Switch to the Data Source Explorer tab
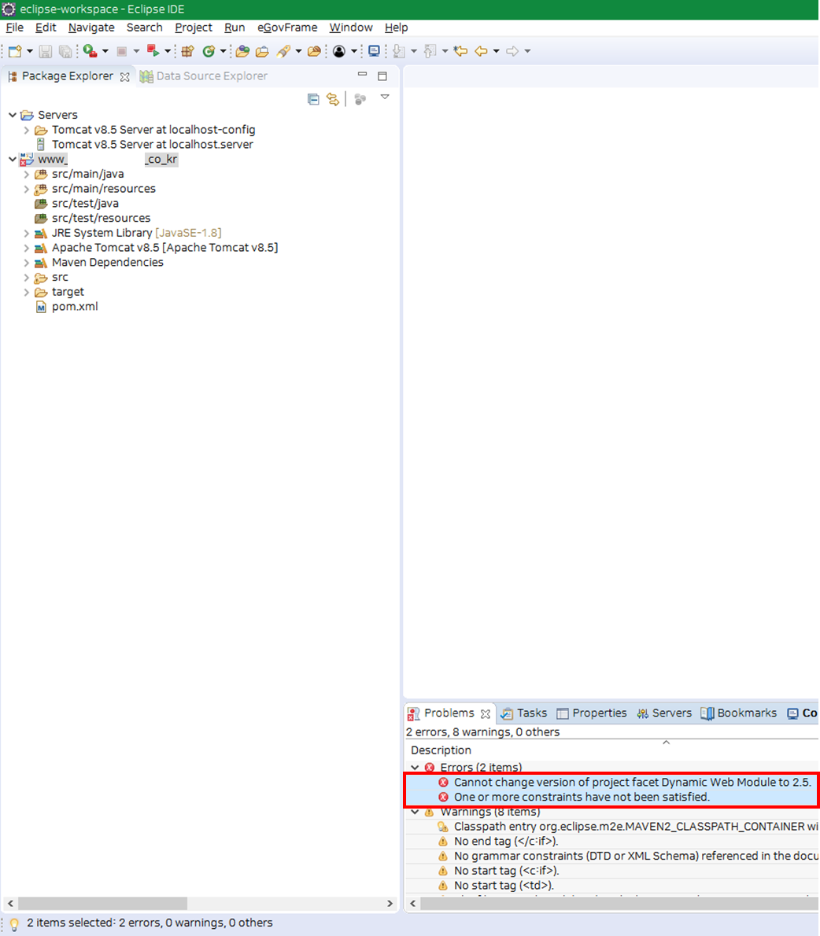820x936 pixels. pyautogui.click(x=204, y=76)
